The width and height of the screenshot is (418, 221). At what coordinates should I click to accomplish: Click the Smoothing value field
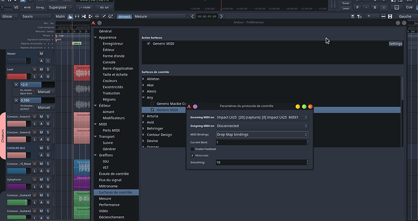click(261, 162)
